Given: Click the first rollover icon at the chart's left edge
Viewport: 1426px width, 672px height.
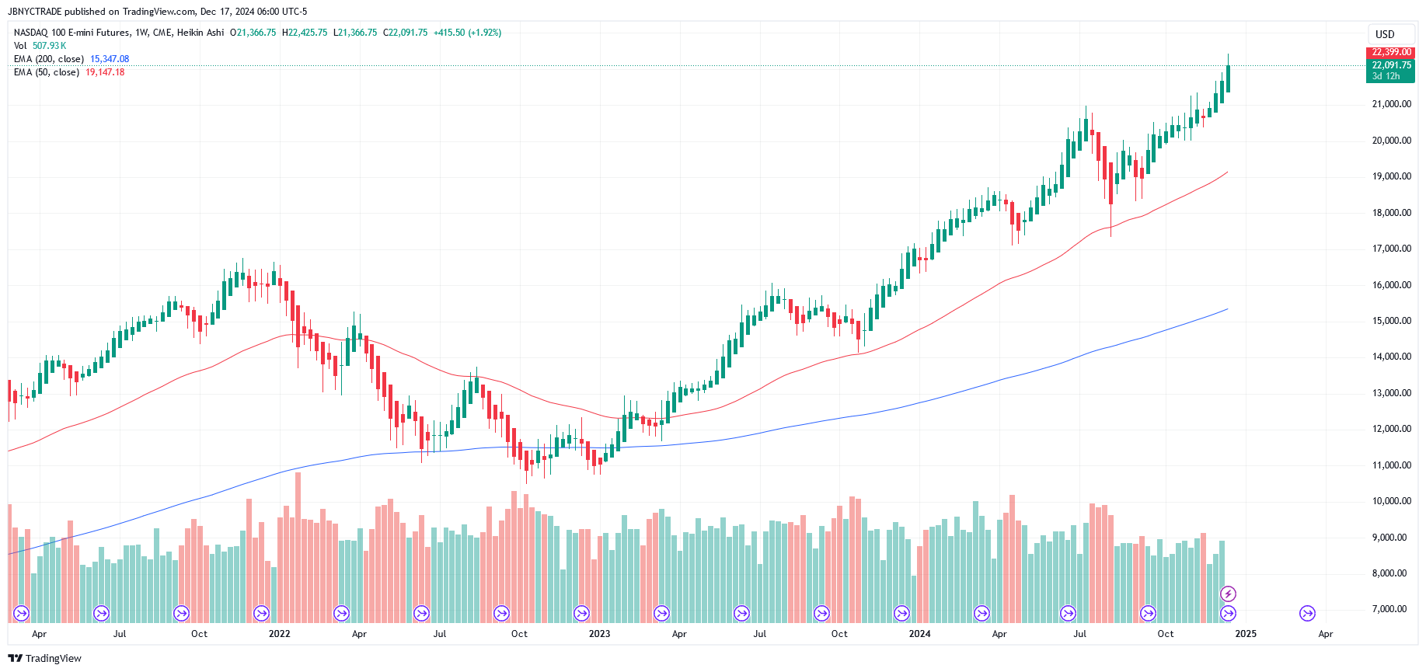Looking at the screenshot, I should coord(22,614).
